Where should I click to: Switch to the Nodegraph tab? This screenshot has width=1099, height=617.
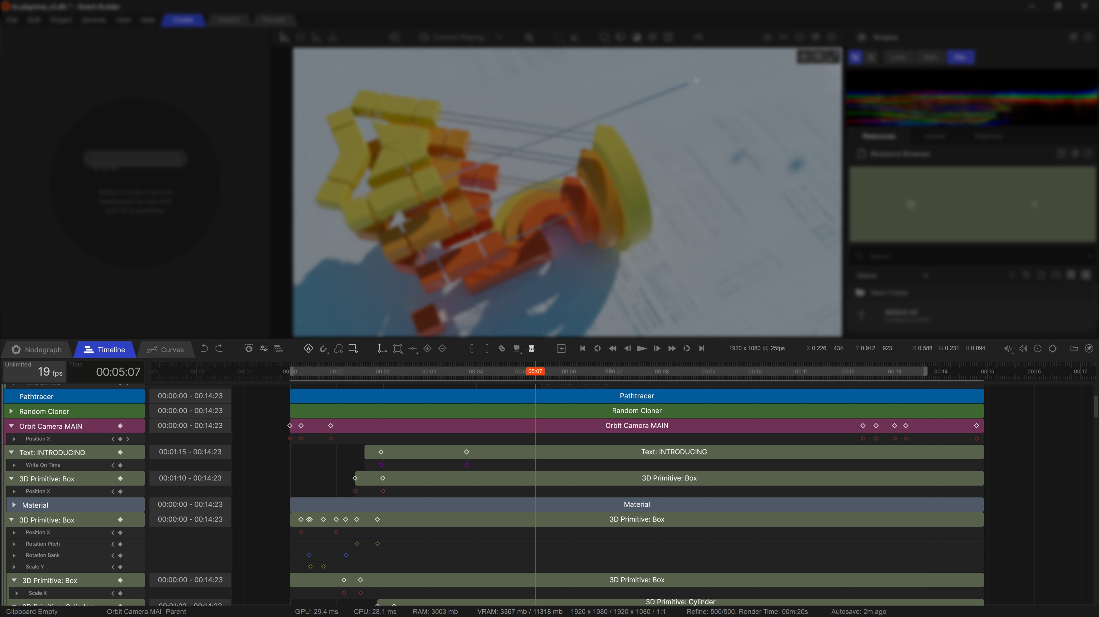pos(37,350)
